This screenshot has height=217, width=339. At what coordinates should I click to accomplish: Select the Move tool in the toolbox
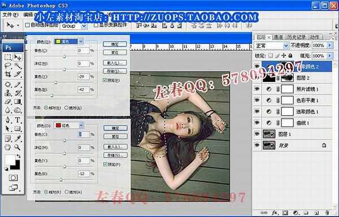(x=18, y=57)
